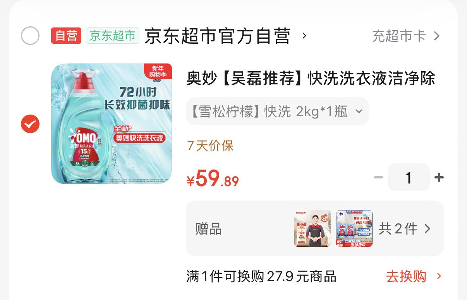Open the 奥妙快洗洗衣液 product title
467x300 pixels.
pyautogui.click(x=311, y=79)
